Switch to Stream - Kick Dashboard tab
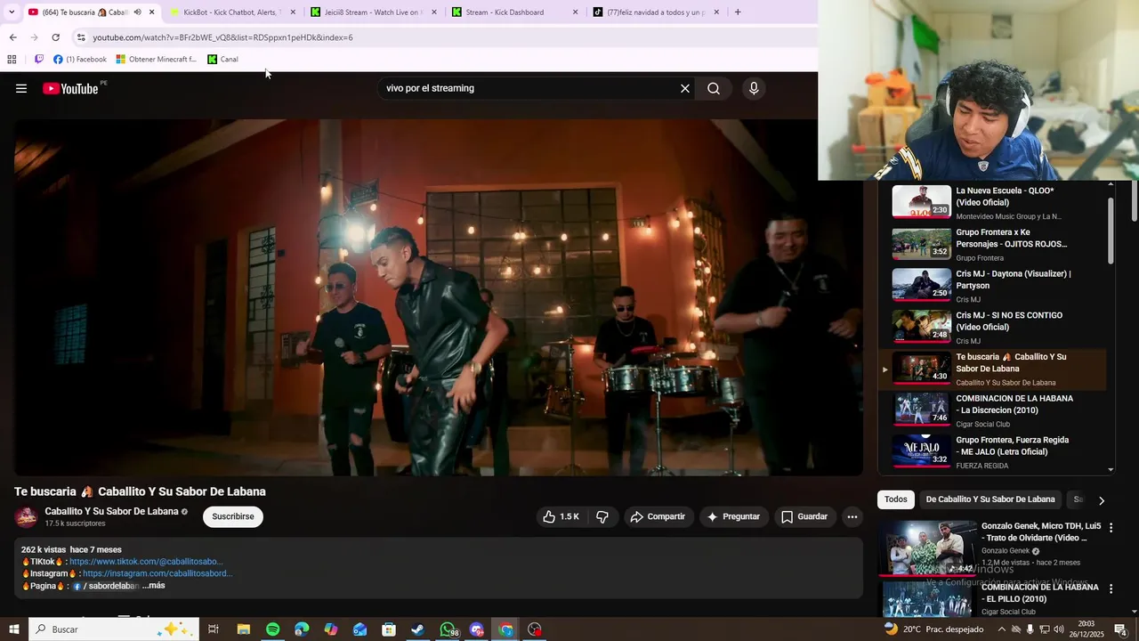The height and width of the screenshot is (641, 1139). (514, 12)
